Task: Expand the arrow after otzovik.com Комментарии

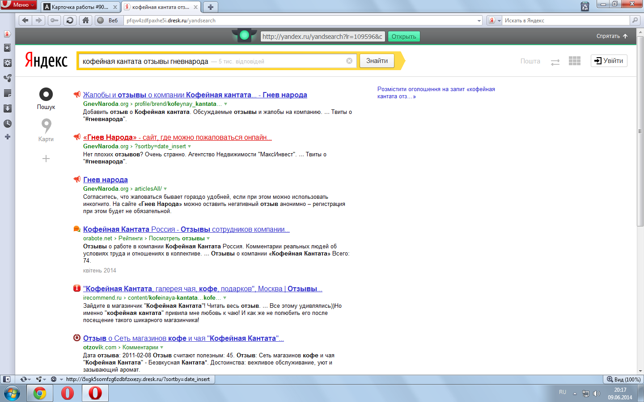Action: tap(162, 348)
